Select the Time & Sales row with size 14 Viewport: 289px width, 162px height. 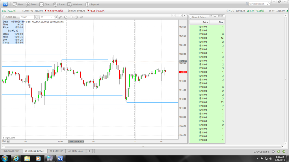(x=207, y=38)
